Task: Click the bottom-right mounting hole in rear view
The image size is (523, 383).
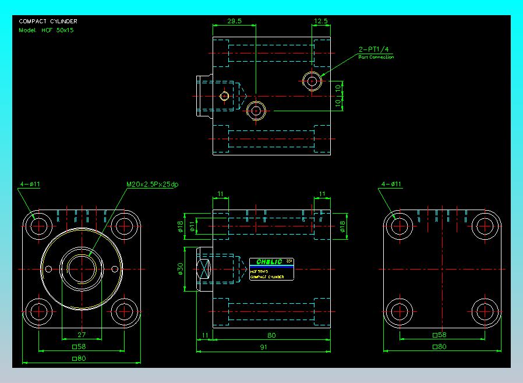Action: 485,311
